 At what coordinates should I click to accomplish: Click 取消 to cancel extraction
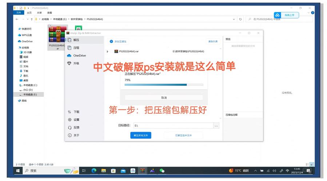[164, 97]
